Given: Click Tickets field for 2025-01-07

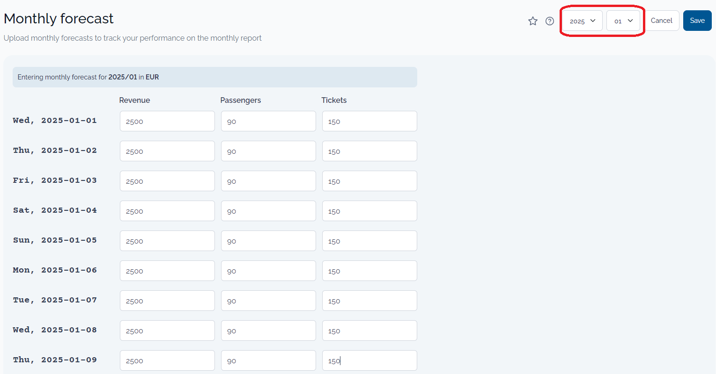Looking at the screenshot, I should [x=369, y=301].
